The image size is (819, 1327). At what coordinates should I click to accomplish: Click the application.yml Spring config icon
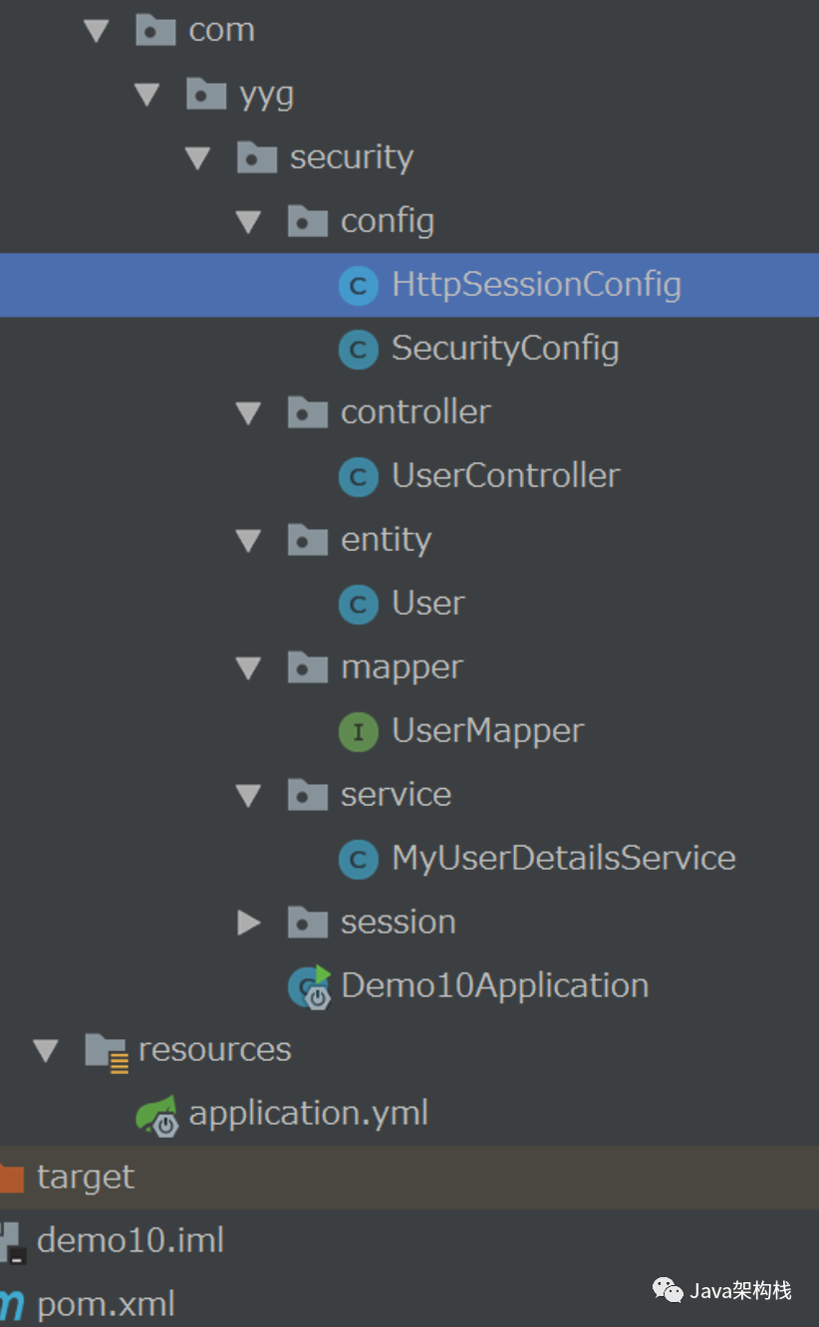point(157,1114)
